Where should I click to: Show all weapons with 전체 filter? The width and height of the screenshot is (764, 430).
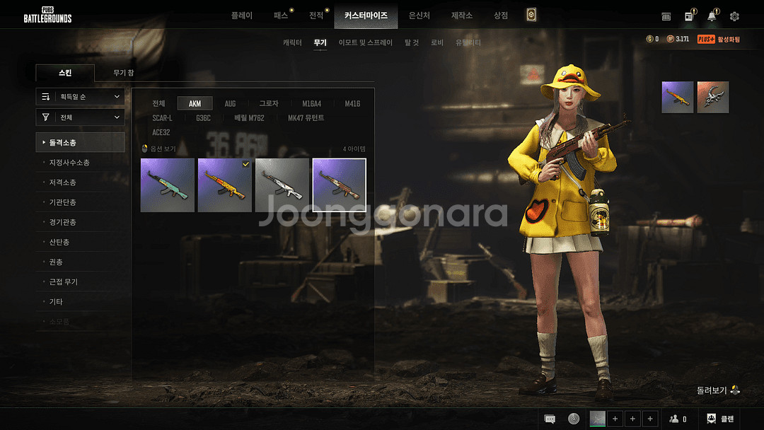[x=159, y=104]
